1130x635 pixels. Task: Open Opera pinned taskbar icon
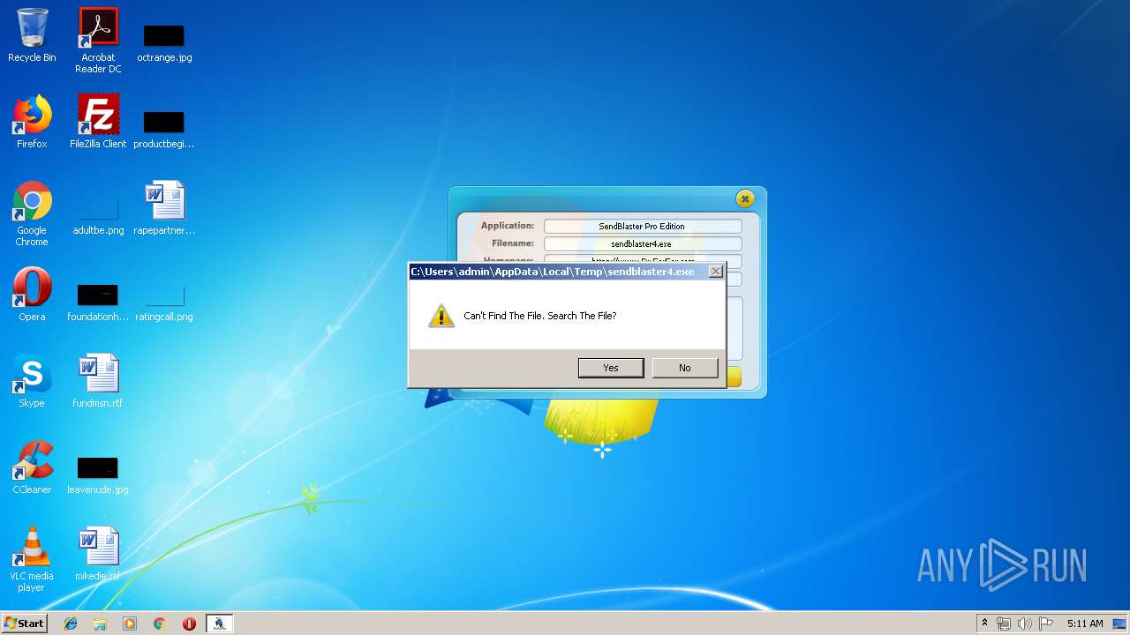coord(189,624)
